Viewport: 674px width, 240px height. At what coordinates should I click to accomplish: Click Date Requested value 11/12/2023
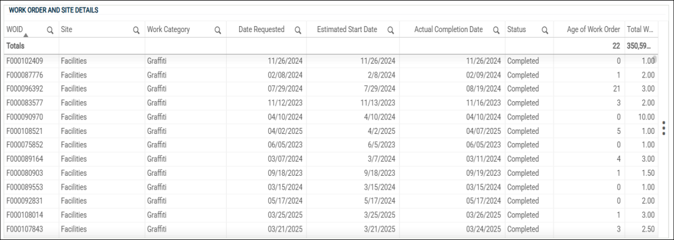[285, 103]
